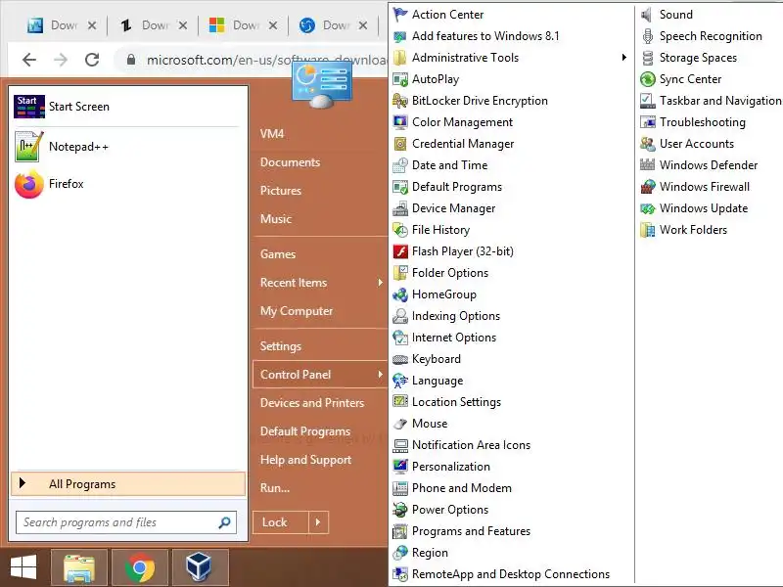The image size is (783, 587).
Task: Open Speech Recognition microphone icon
Action: click(x=647, y=36)
